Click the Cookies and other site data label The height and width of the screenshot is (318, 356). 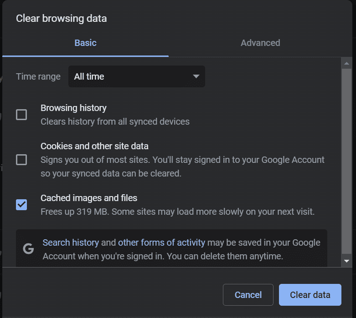[x=94, y=146]
